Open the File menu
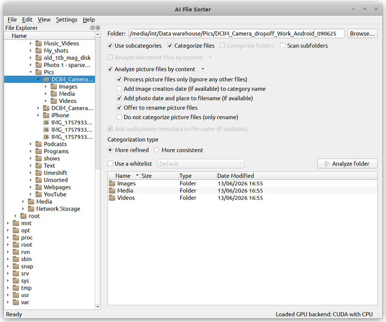The height and width of the screenshot is (322, 386). [x=12, y=19]
